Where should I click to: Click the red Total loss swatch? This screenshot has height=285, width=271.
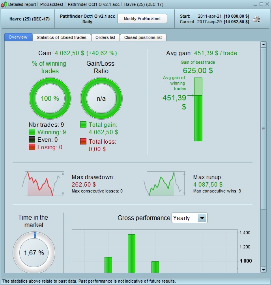[83, 141]
